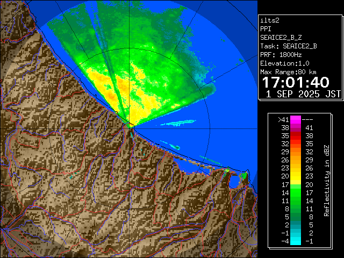The width and height of the screenshot is (344, 258).
Task: Select the yellow 20–23 dBZ legend swatch
Action: pyautogui.click(x=296, y=176)
